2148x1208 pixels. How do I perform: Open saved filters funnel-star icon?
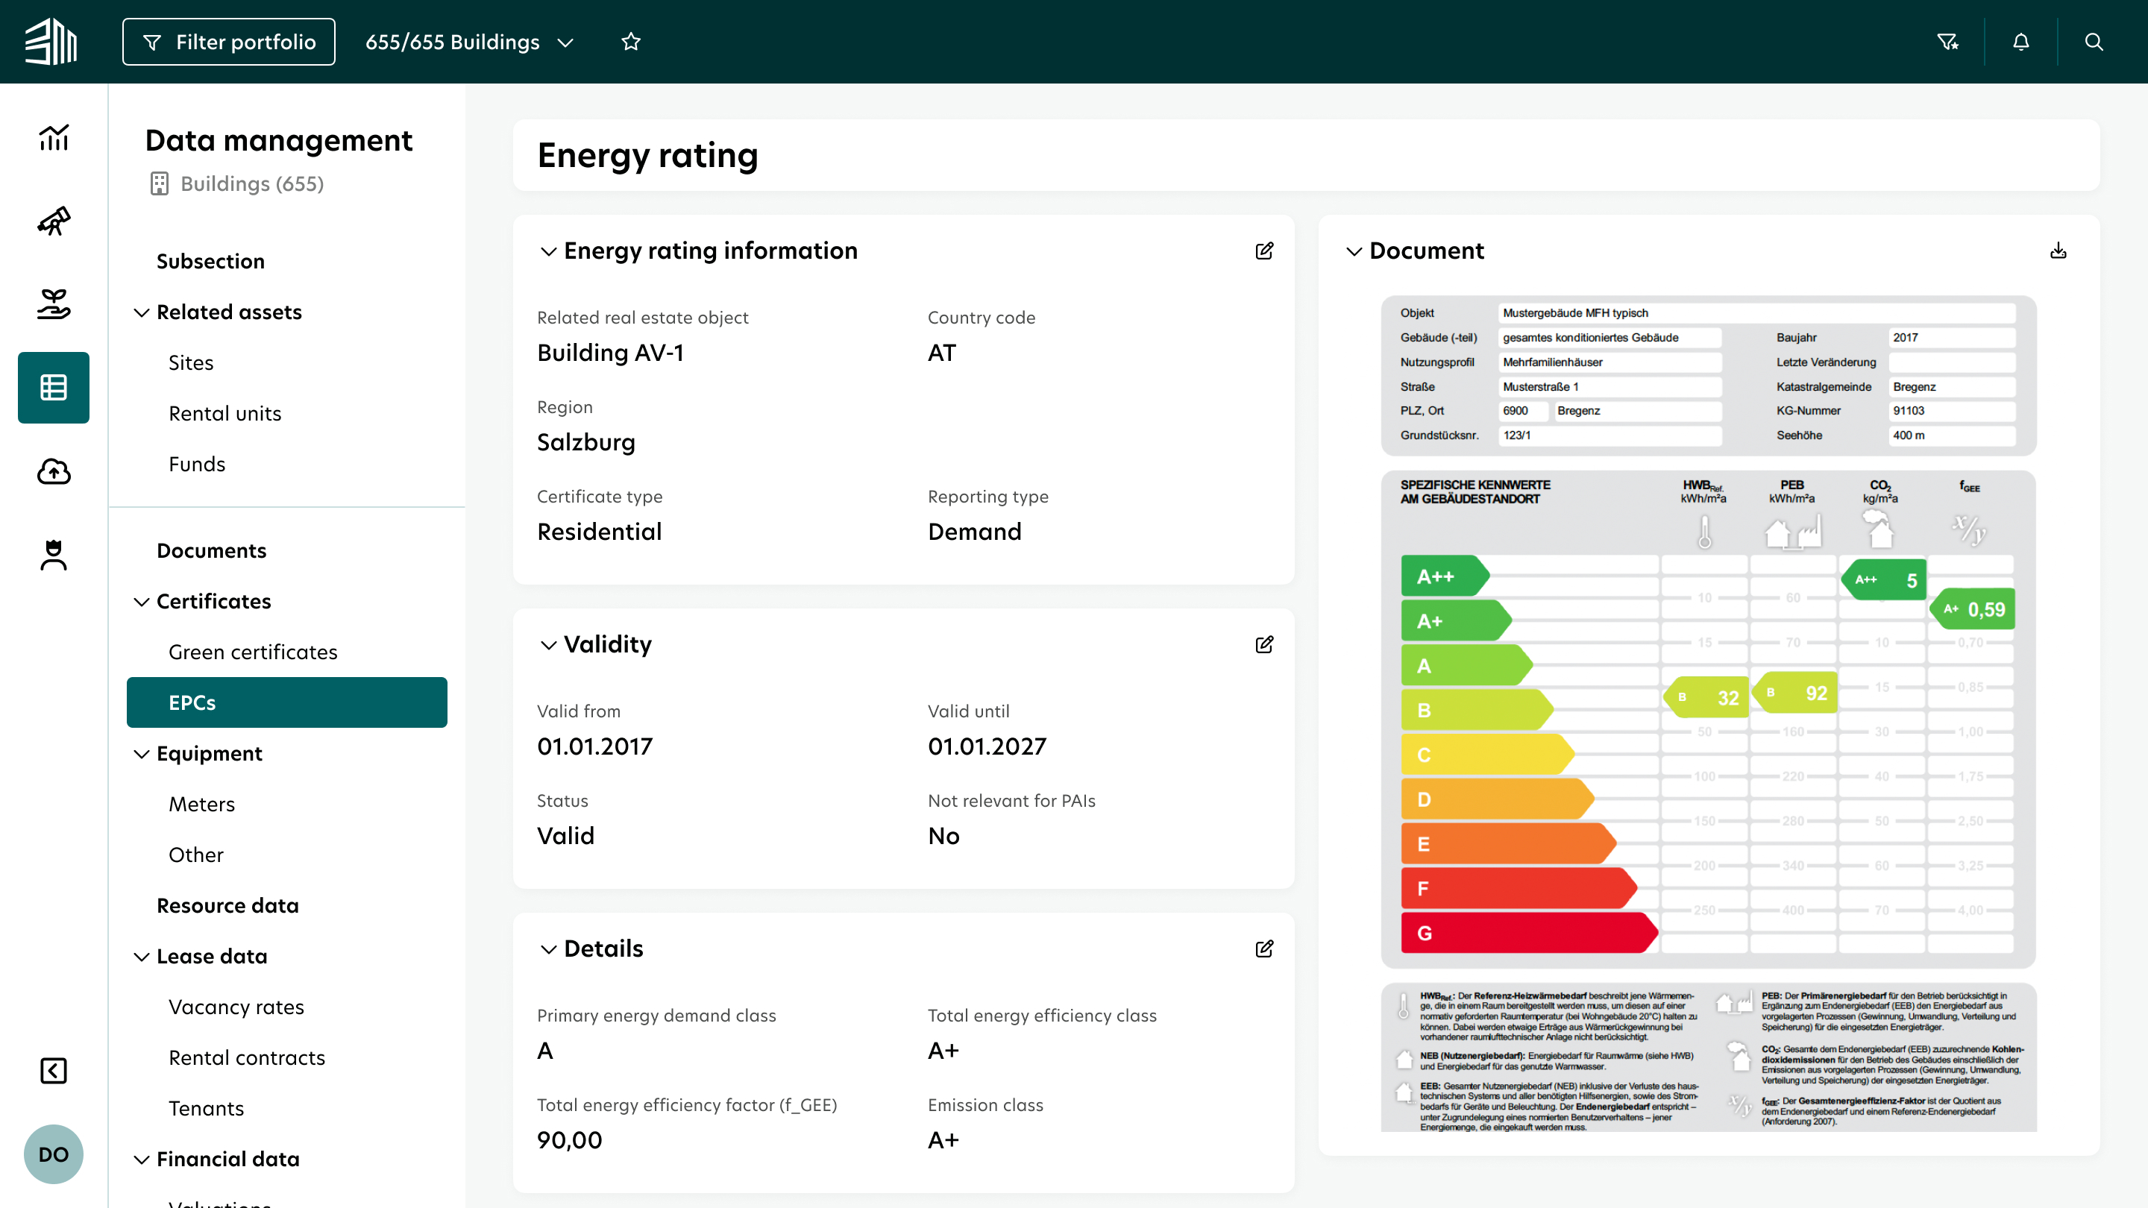click(x=1948, y=42)
